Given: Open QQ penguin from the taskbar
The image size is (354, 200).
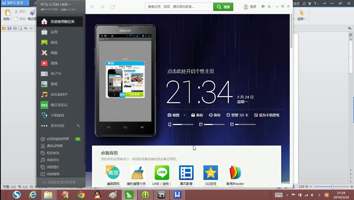Looking at the screenshot, I should point(97,195).
